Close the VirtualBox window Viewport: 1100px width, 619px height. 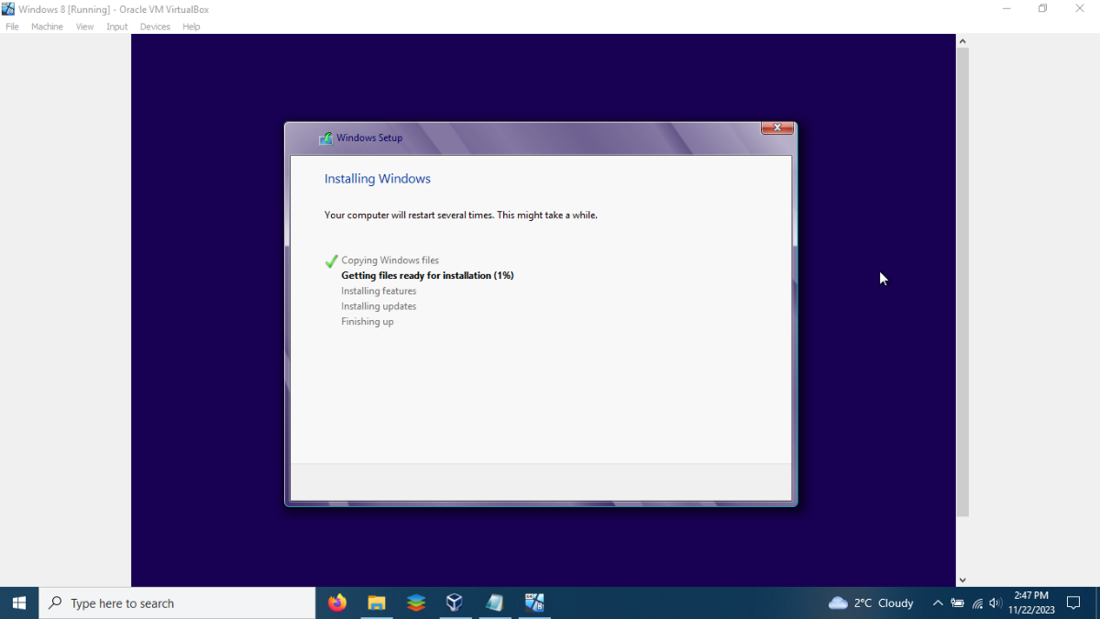[x=1080, y=9]
